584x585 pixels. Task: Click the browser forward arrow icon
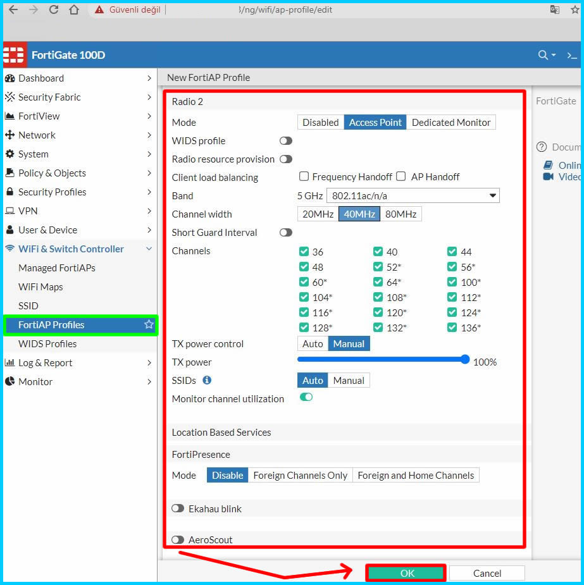coord(34,9)
